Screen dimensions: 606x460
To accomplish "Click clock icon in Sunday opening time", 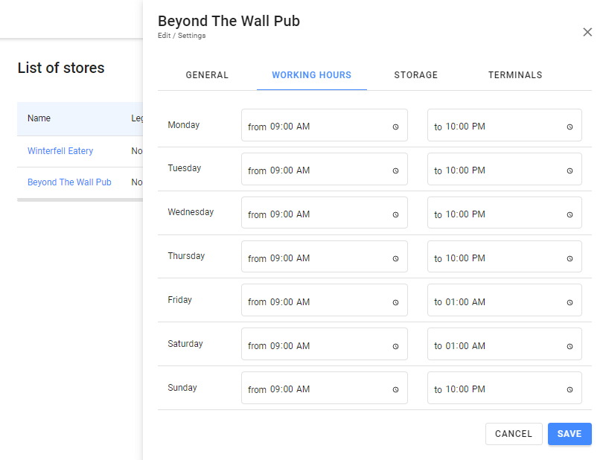I will click(x=395, y=389).
